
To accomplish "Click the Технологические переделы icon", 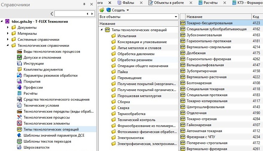I will (19, 111).
